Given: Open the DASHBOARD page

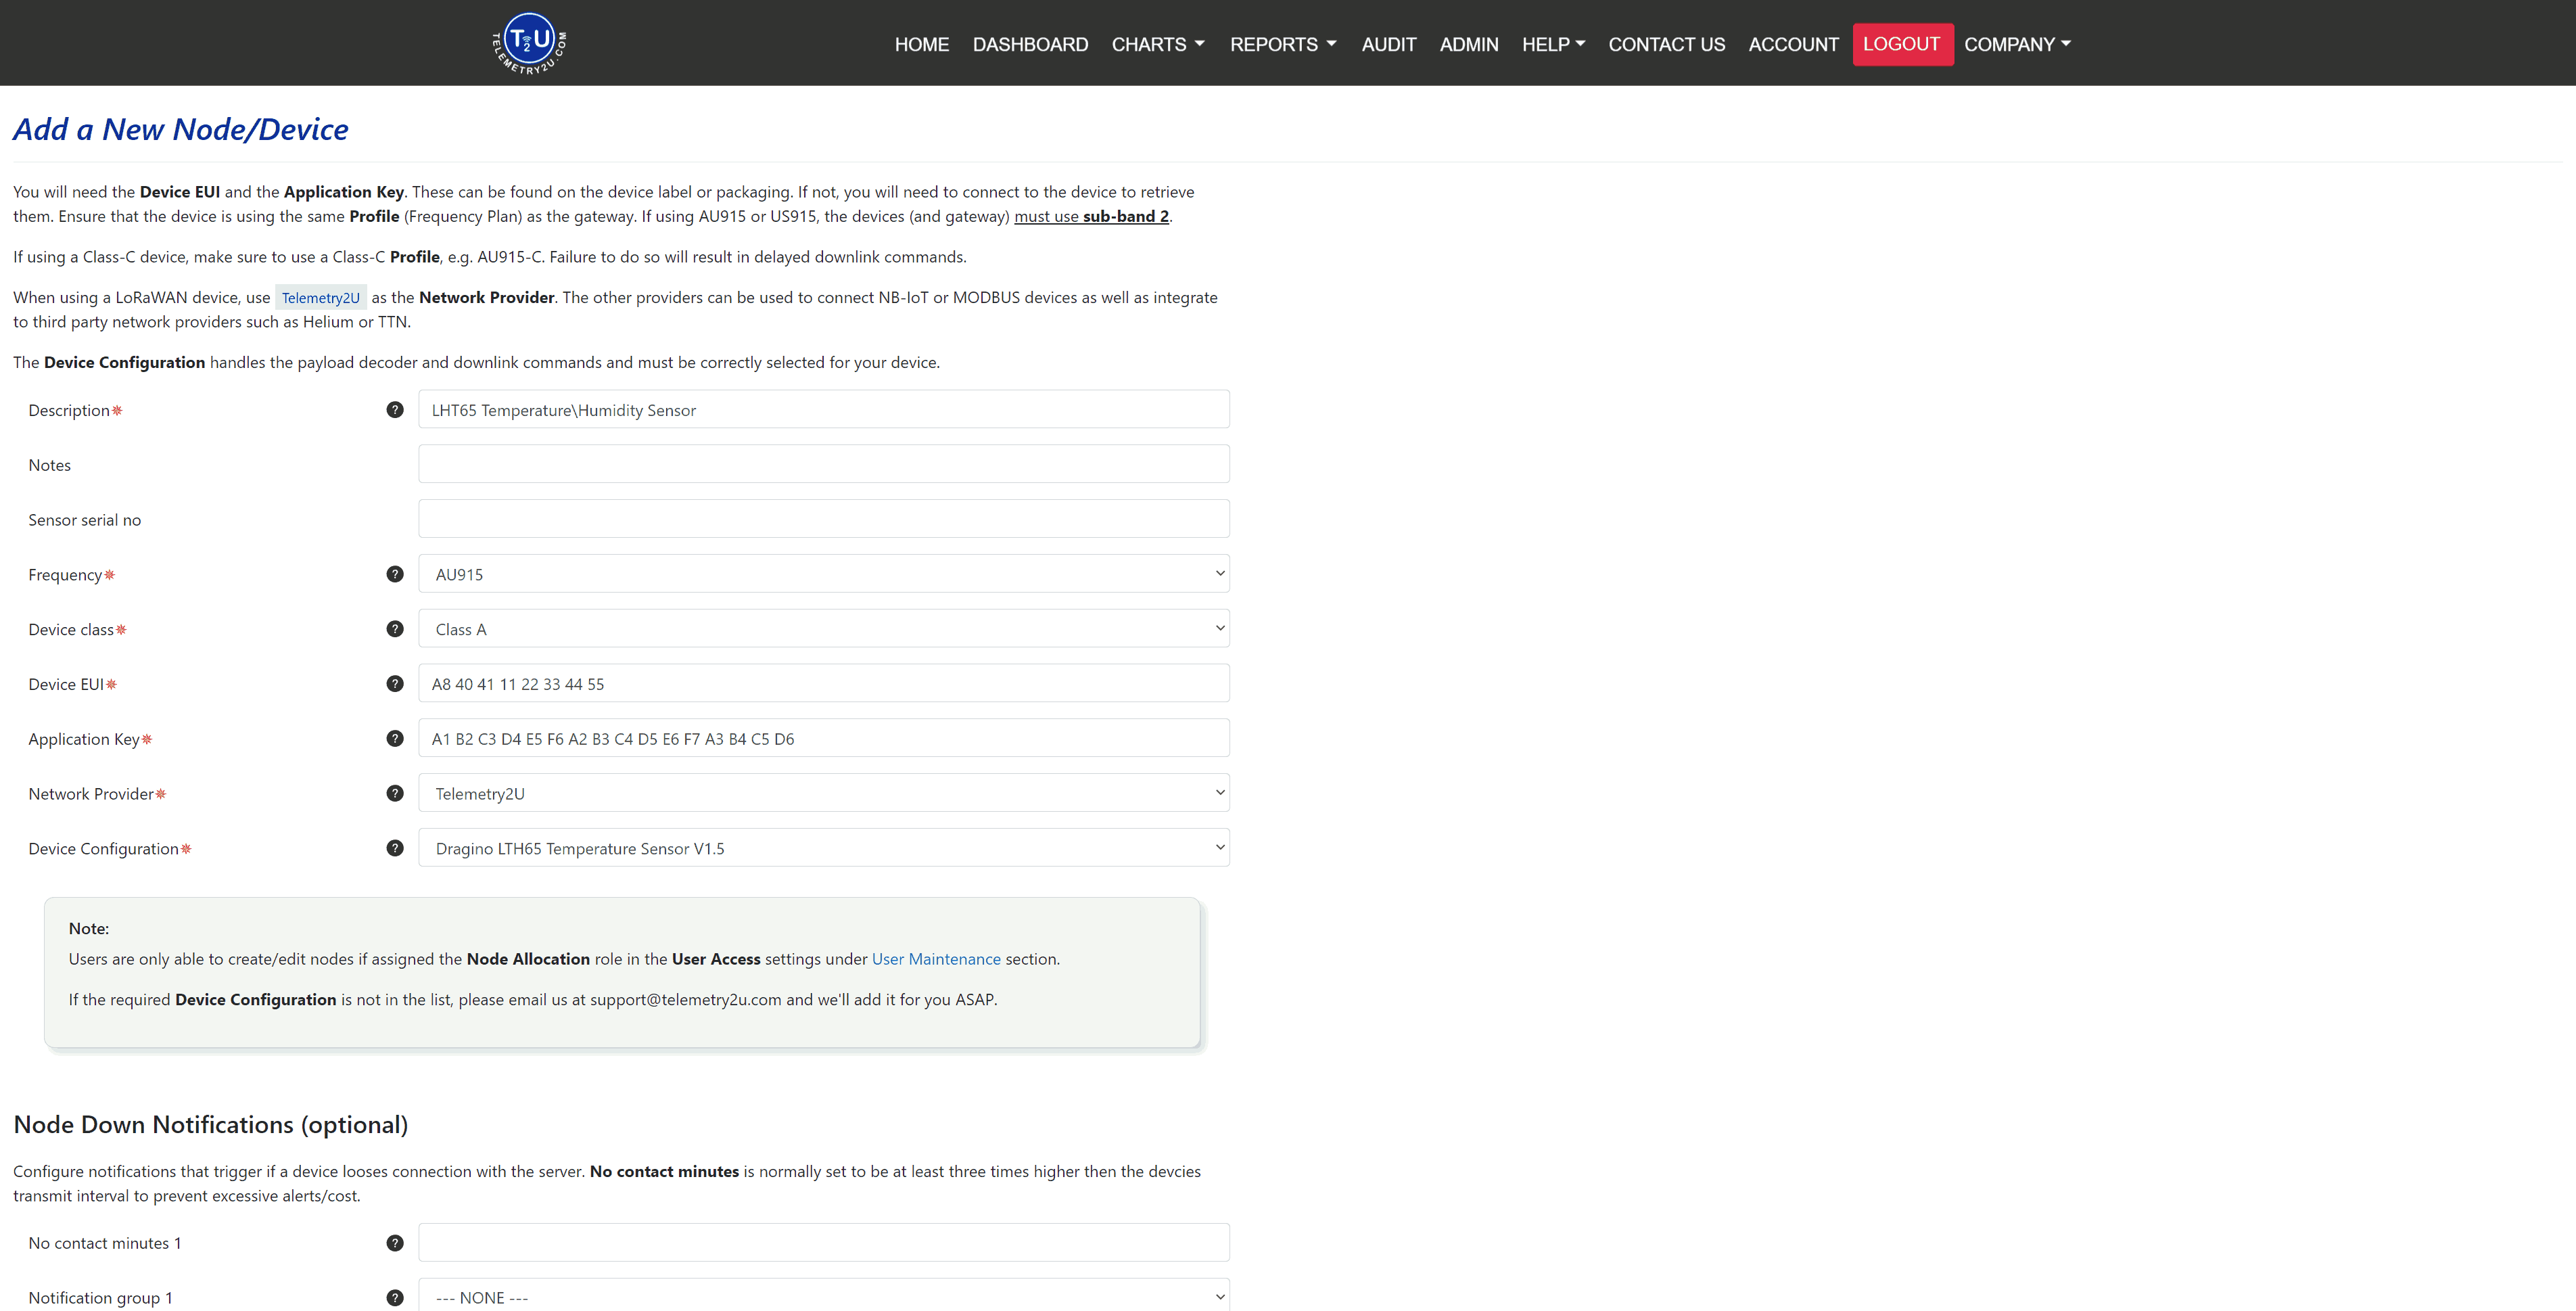Looking at the screenshot, I should click(x=1030, y=44).
